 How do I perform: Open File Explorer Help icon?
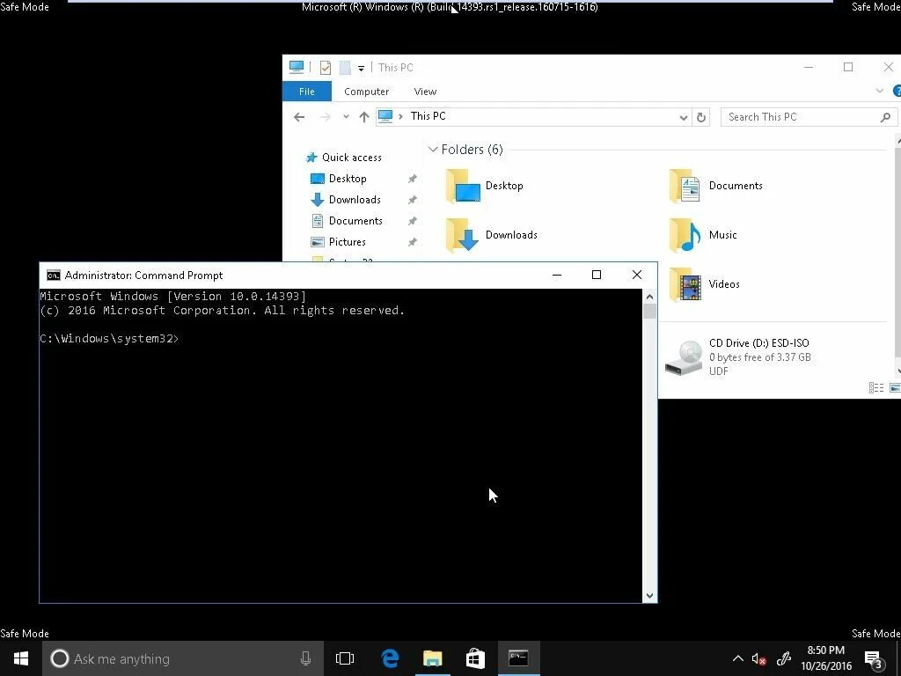click(897, 91)
